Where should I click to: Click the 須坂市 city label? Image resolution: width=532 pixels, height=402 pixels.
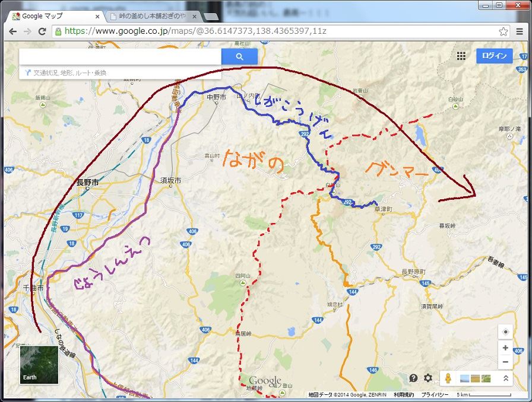[x=170, y=180]
